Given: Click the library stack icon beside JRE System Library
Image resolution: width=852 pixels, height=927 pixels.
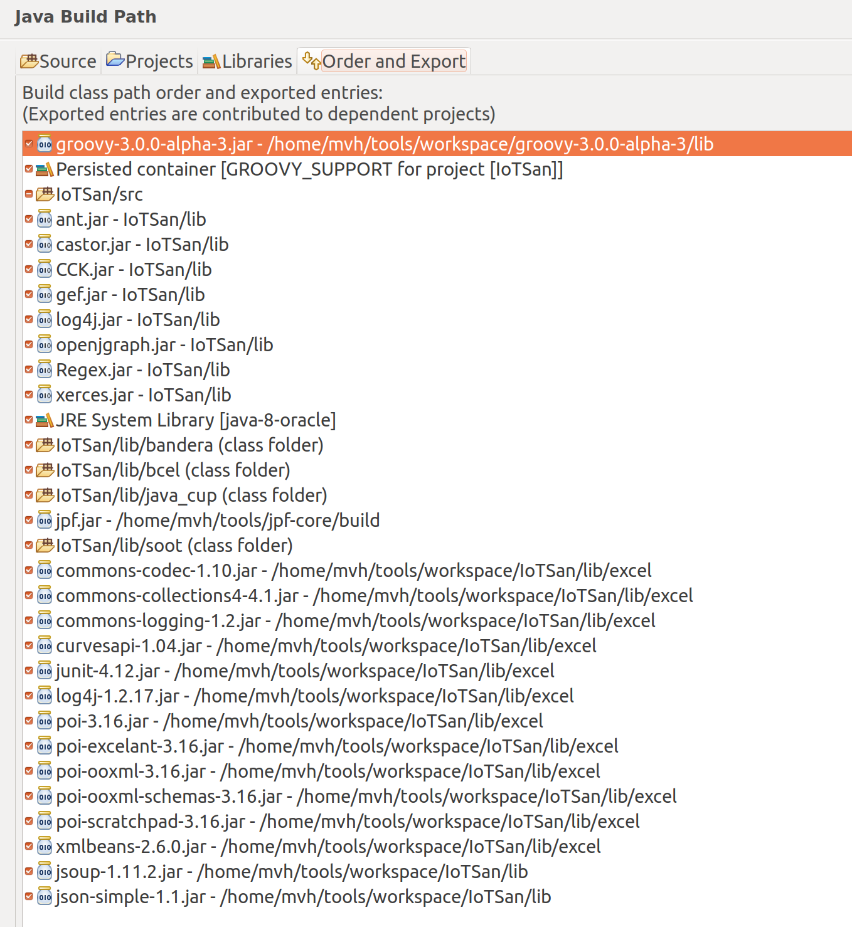Looking at the screenshot, I should [45, 420].
